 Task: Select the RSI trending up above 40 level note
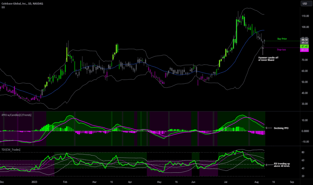[x=282, y=165]
